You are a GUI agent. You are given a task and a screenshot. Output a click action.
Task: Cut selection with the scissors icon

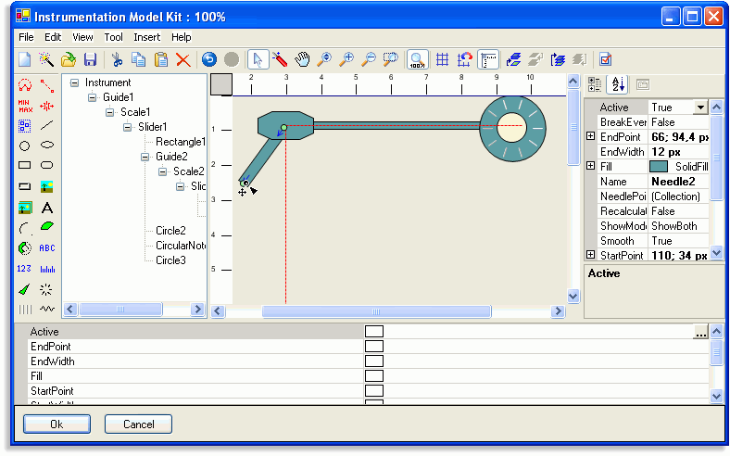pos(117,59)
